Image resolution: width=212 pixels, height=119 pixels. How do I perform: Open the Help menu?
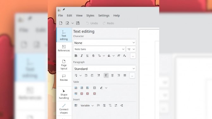click(x=116, y=15)
